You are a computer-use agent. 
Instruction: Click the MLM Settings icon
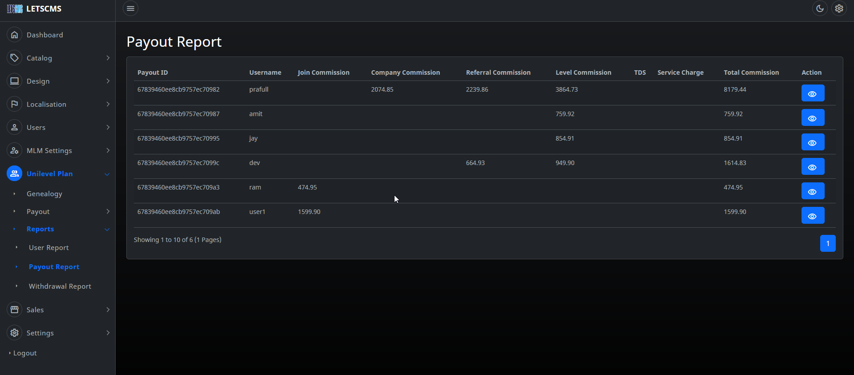coord(15,150)
